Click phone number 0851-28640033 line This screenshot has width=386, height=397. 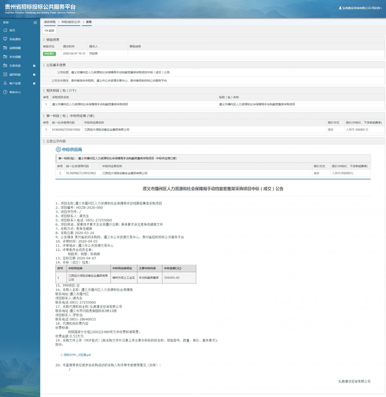click(x=76, y=319)
